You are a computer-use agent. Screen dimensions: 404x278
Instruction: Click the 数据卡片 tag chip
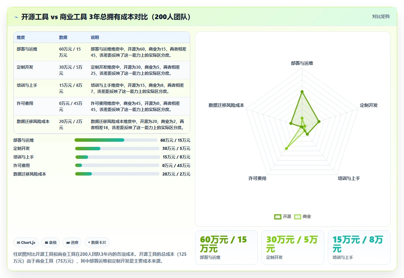click(x=97, y=242)
